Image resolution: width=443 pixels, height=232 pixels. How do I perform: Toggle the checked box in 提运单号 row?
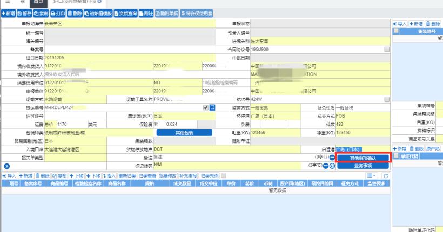point(206,108)
